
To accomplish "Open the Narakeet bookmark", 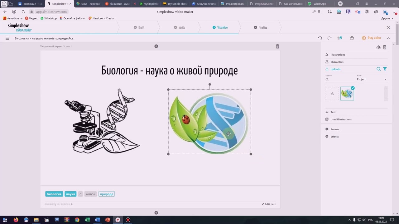I will point(101,18).
